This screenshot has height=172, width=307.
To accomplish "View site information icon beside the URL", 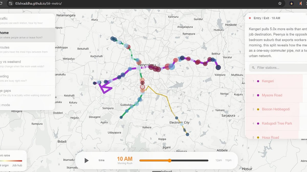I will (x=10, y=4).
